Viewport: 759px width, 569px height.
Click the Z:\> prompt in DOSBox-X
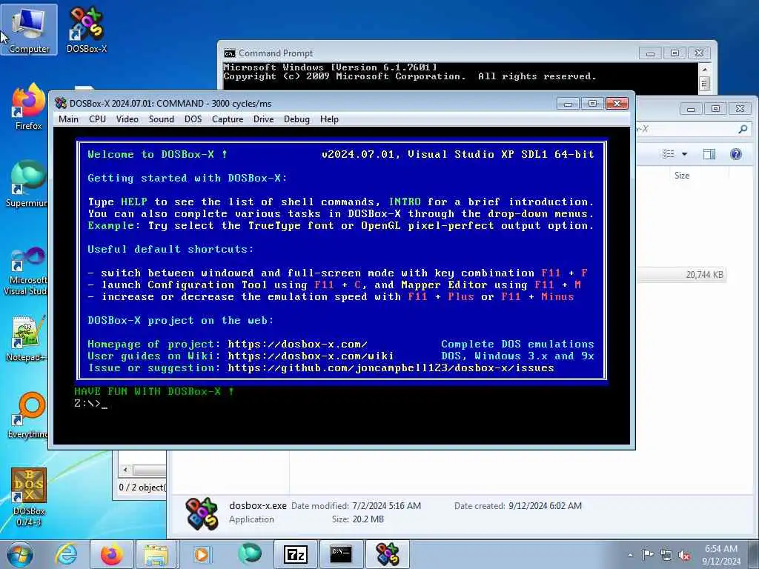click(x=87, y=404)
